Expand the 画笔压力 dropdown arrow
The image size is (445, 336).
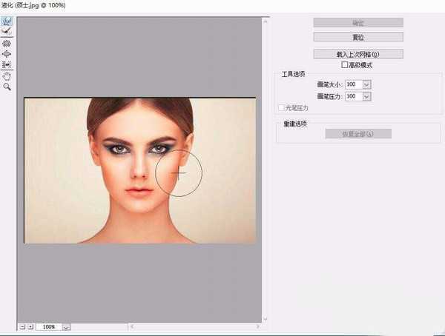[x=367, y=96]
